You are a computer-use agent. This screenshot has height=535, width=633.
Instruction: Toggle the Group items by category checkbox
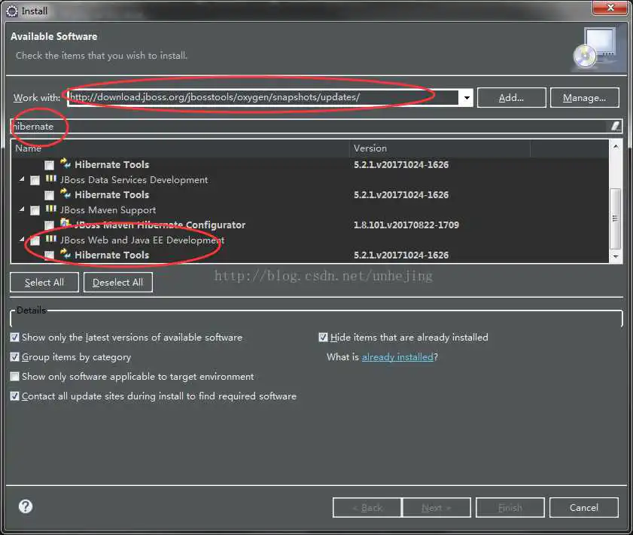(x=15, y=357)
